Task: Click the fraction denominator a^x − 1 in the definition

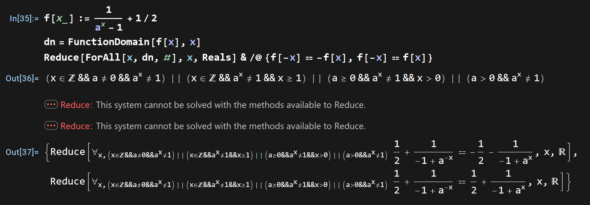Action: [109, 27]
